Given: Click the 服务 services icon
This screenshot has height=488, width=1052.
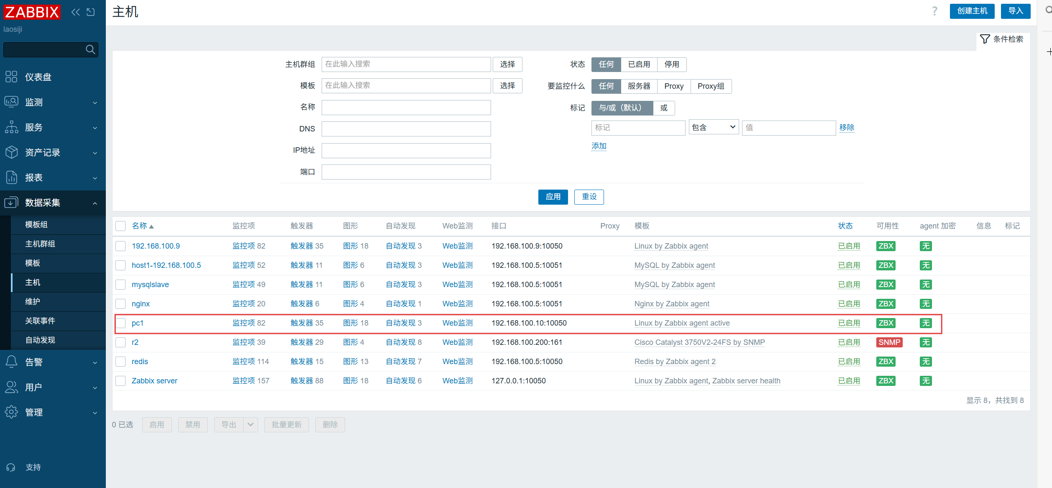Looking at the screenshot, I should [x=11, y=127].
